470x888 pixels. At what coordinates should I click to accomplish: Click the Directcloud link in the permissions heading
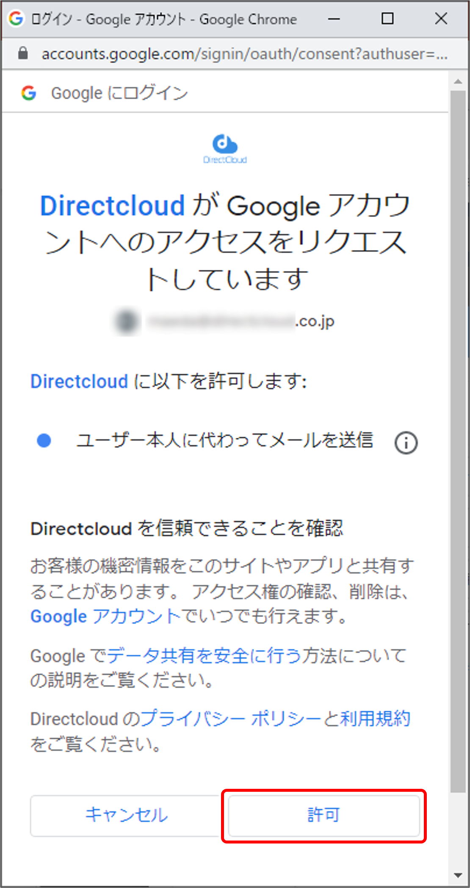(78, 381)
